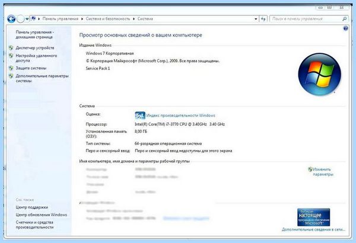Click shield icon beside 'Настройка удаленного доступа'
Viewport: 356px width, 243px height.
click(11, 56)
